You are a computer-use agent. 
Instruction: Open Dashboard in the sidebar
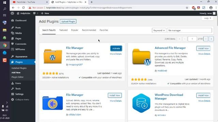[21, 20]
